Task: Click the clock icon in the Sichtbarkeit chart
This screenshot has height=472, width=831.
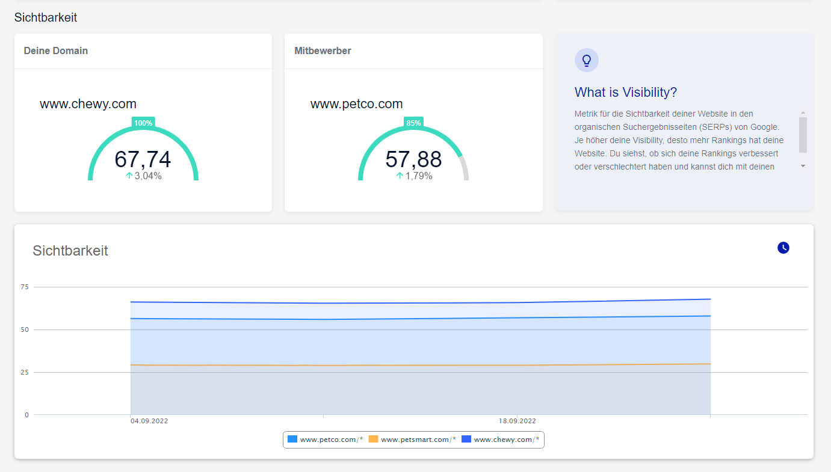Action: tap(783, 248)
